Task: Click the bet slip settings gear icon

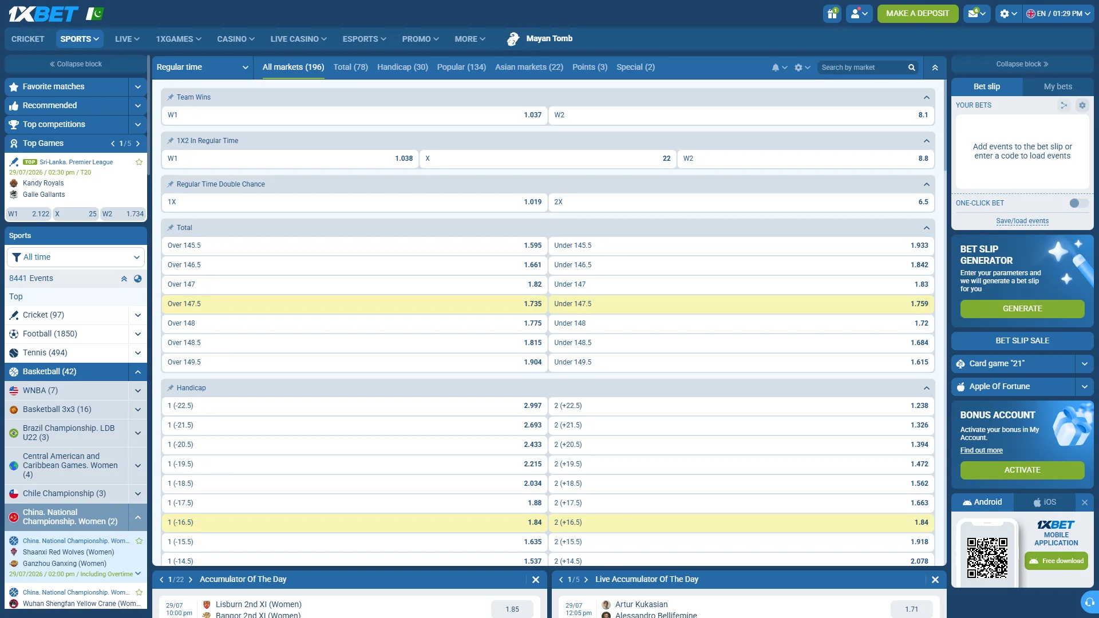Action: (x=1082, y=105)
